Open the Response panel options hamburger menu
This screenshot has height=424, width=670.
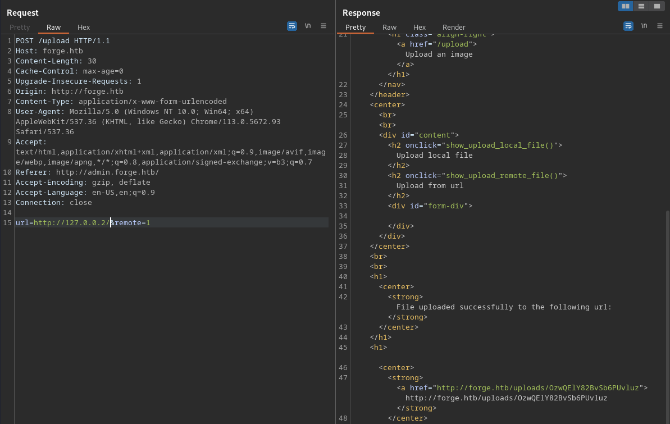coord(660,26)
